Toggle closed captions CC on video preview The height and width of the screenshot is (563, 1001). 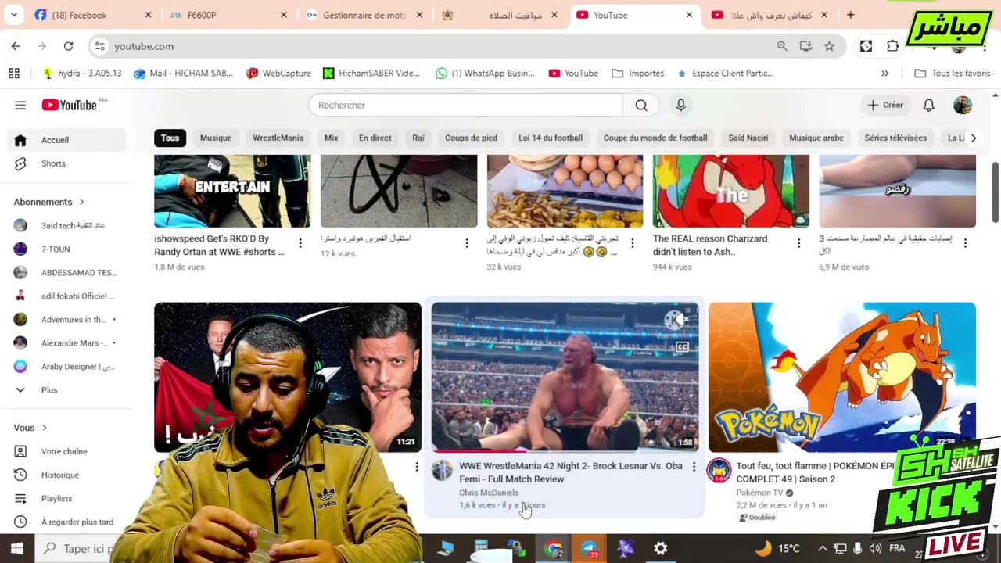(x=682, y=347)
